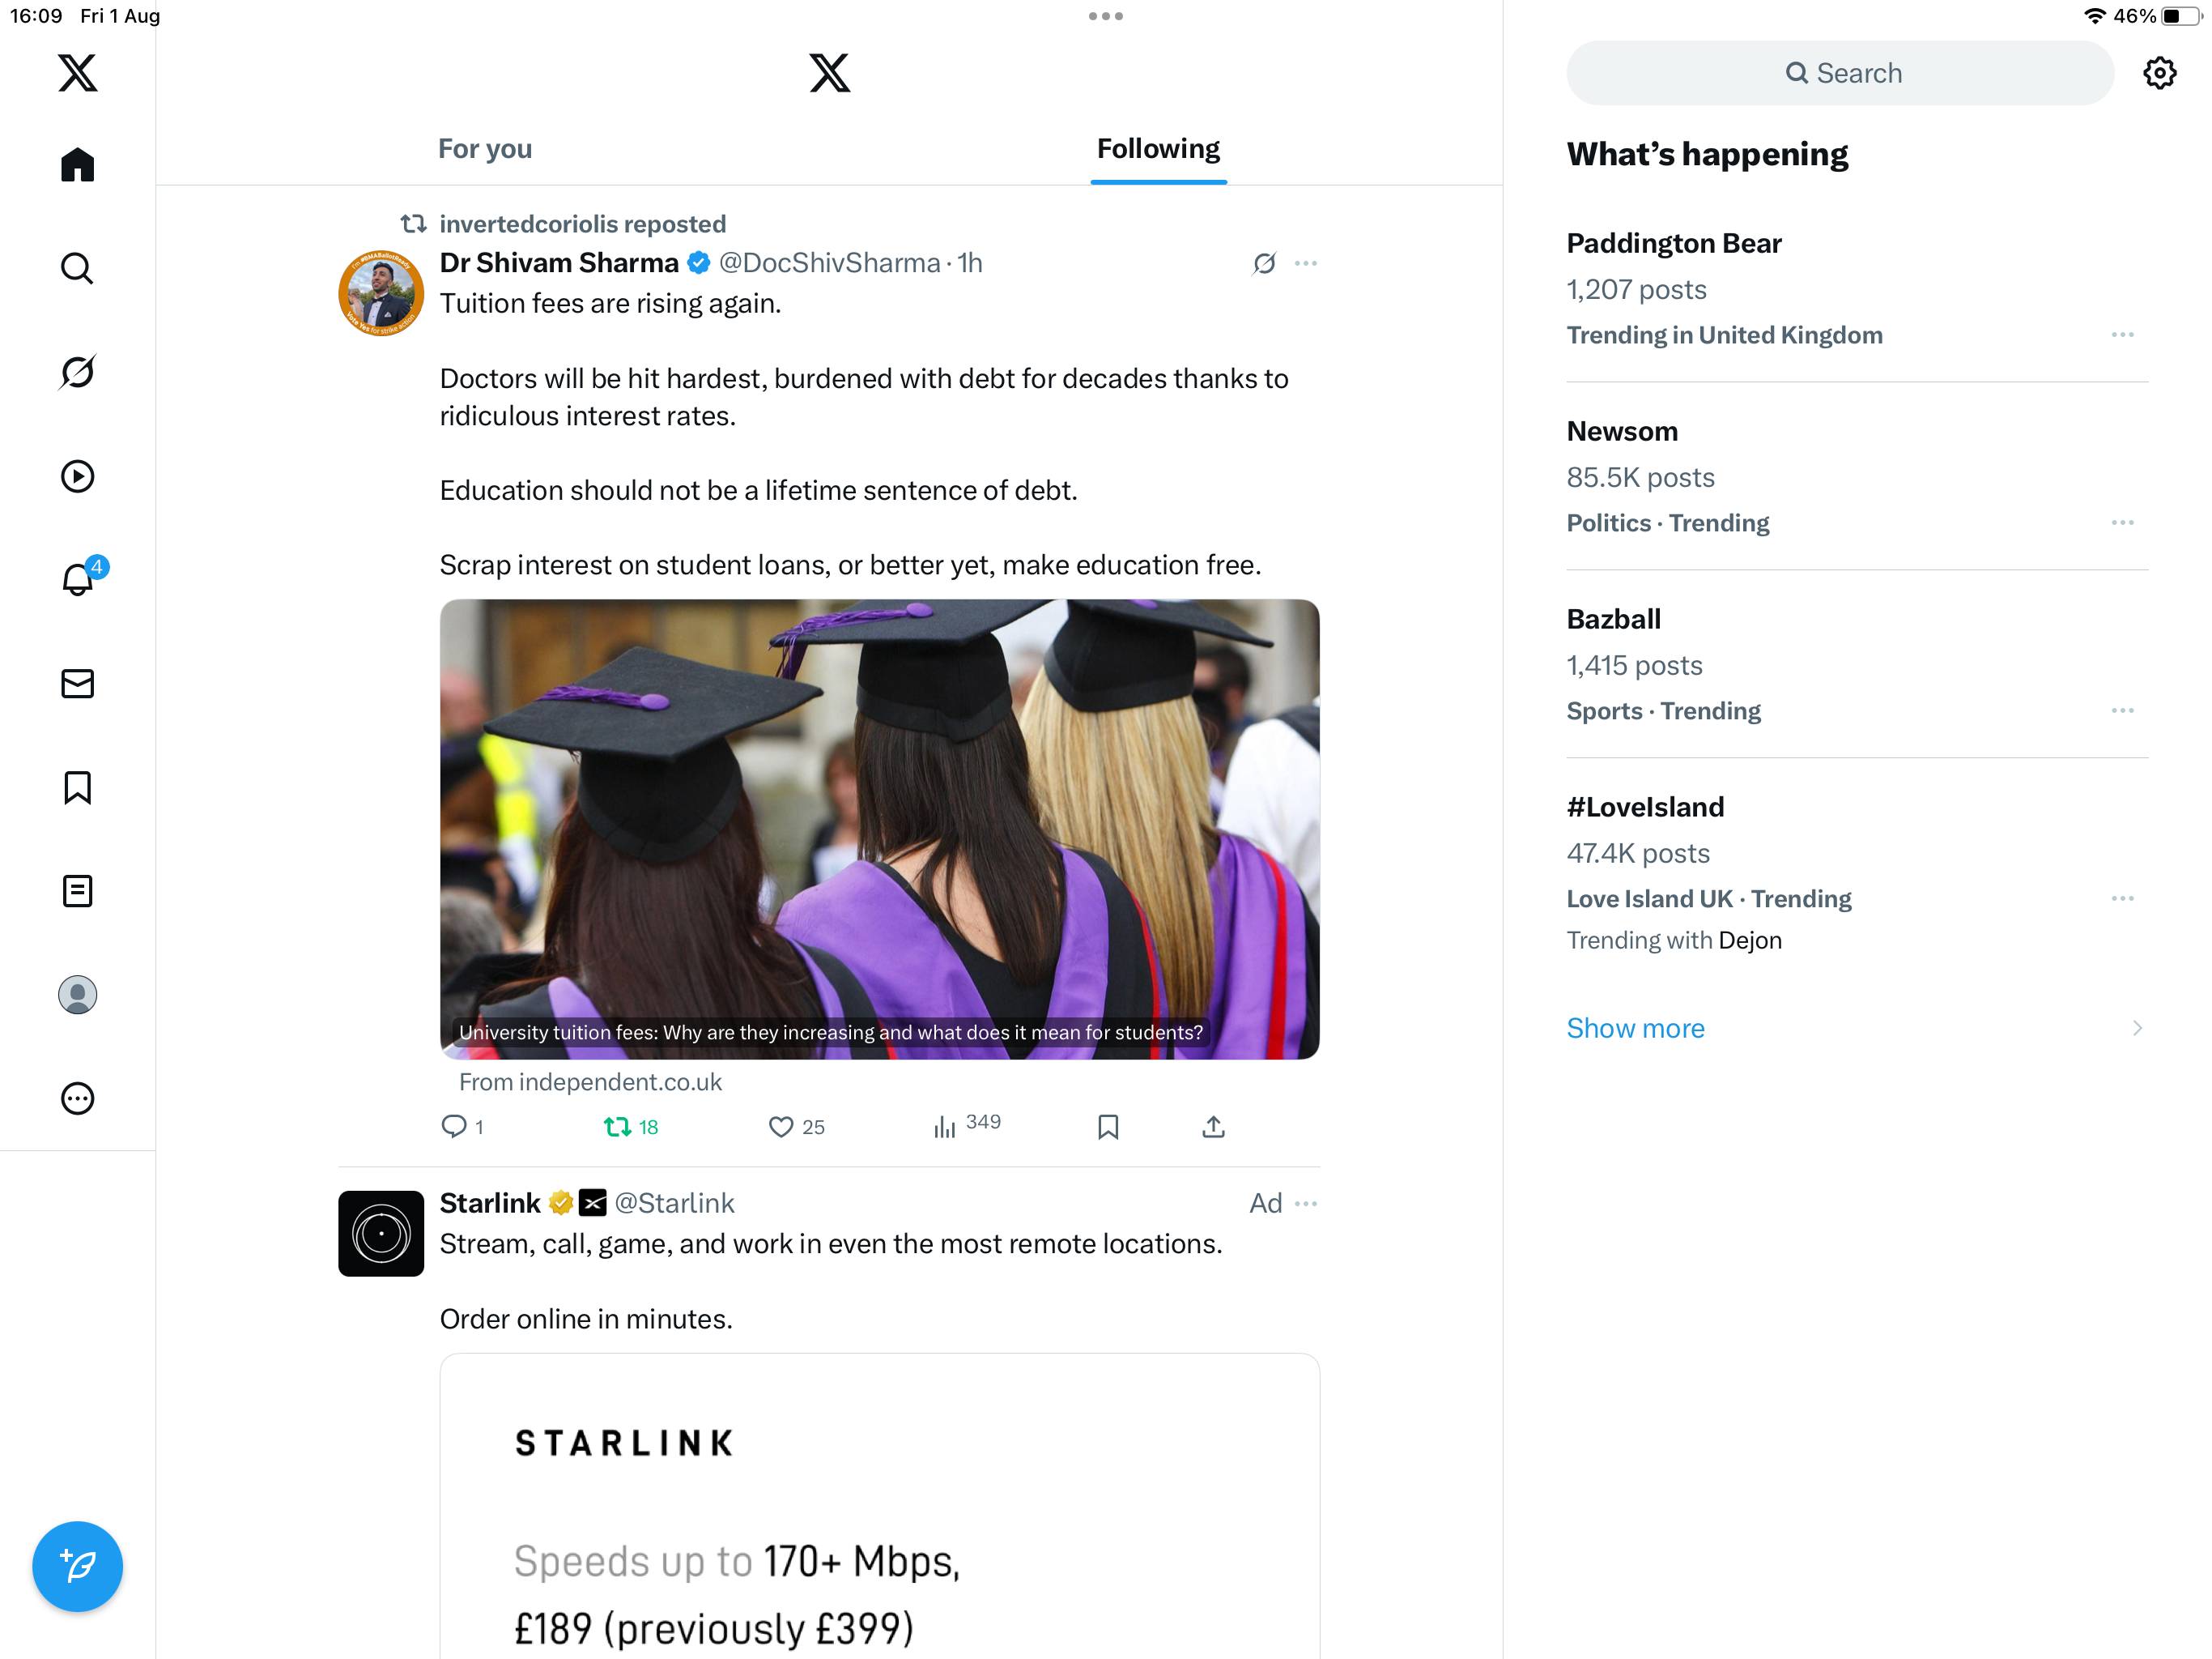Viewport: 2212px width, 1659px height.
Task: Open more options for Paddington Bear trend
Action: tap(2121, 335)
